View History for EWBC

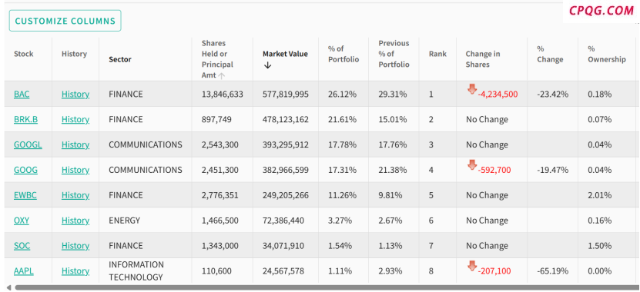point(75,195)
